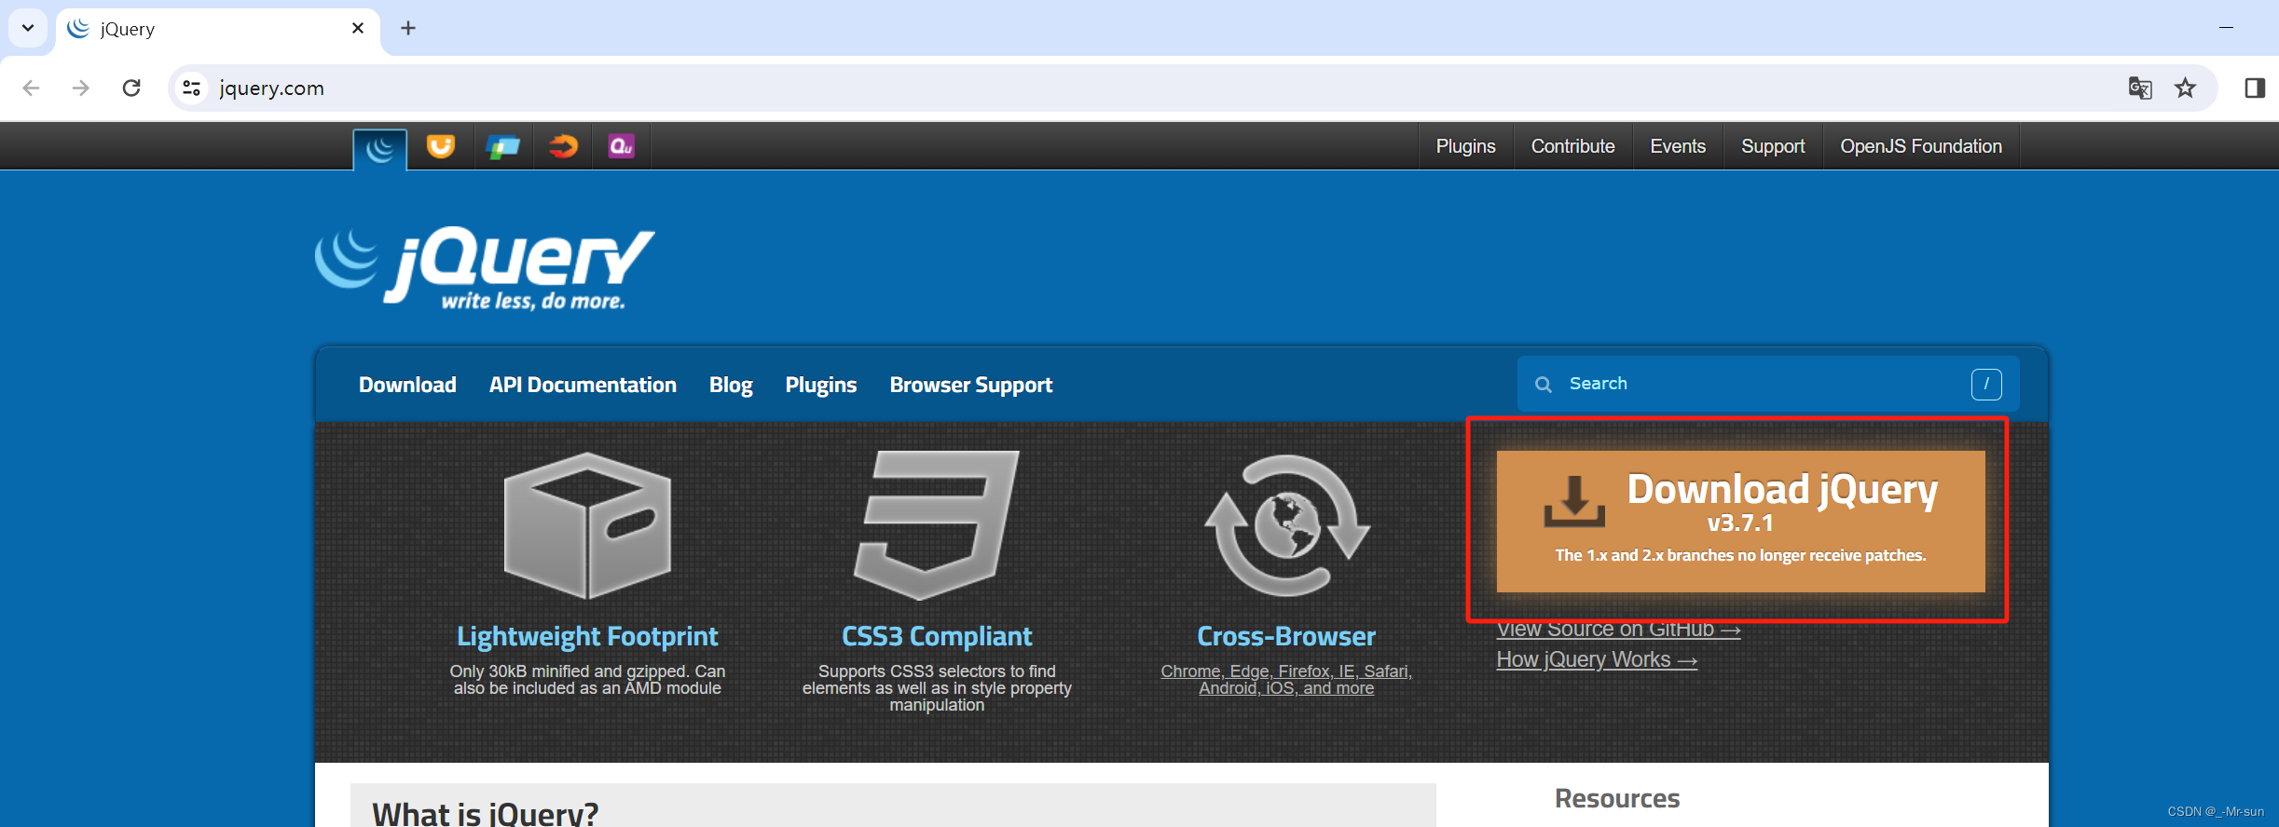Click the Lightweight Footprint box icon
2279x827 pixels.
(x=587, y=526)
